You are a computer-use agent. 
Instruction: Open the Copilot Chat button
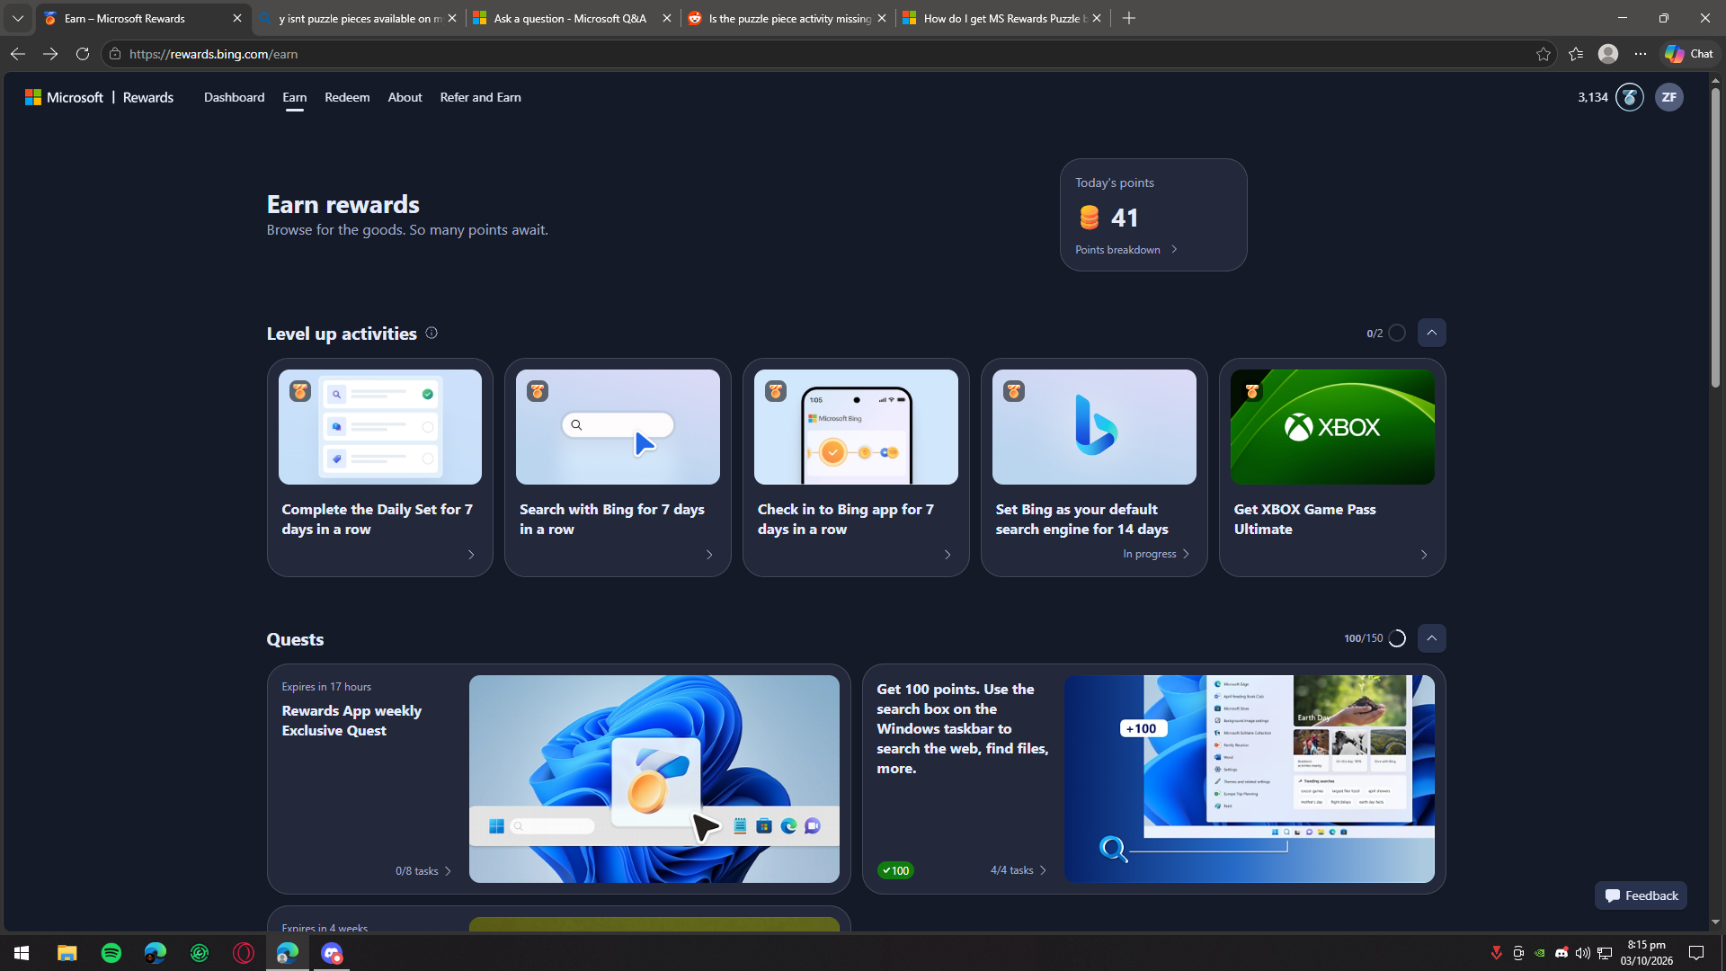point(1688,54)
